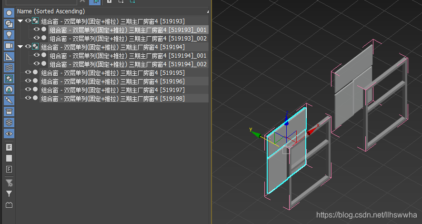Hide group [519194] using its eye icon

click(x=28, y=46)
